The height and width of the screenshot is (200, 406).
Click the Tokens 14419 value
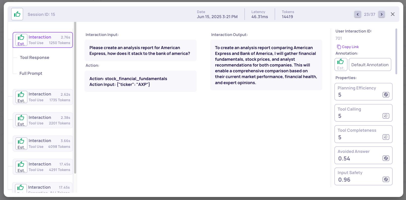(x=287, y=17)
